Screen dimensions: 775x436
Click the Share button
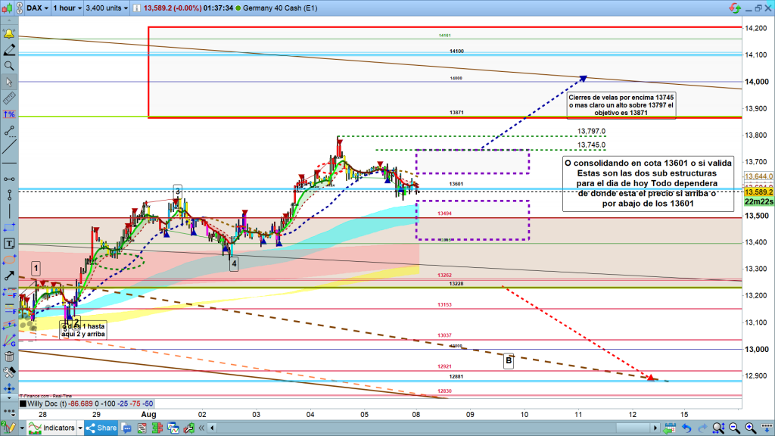(101, 428)
